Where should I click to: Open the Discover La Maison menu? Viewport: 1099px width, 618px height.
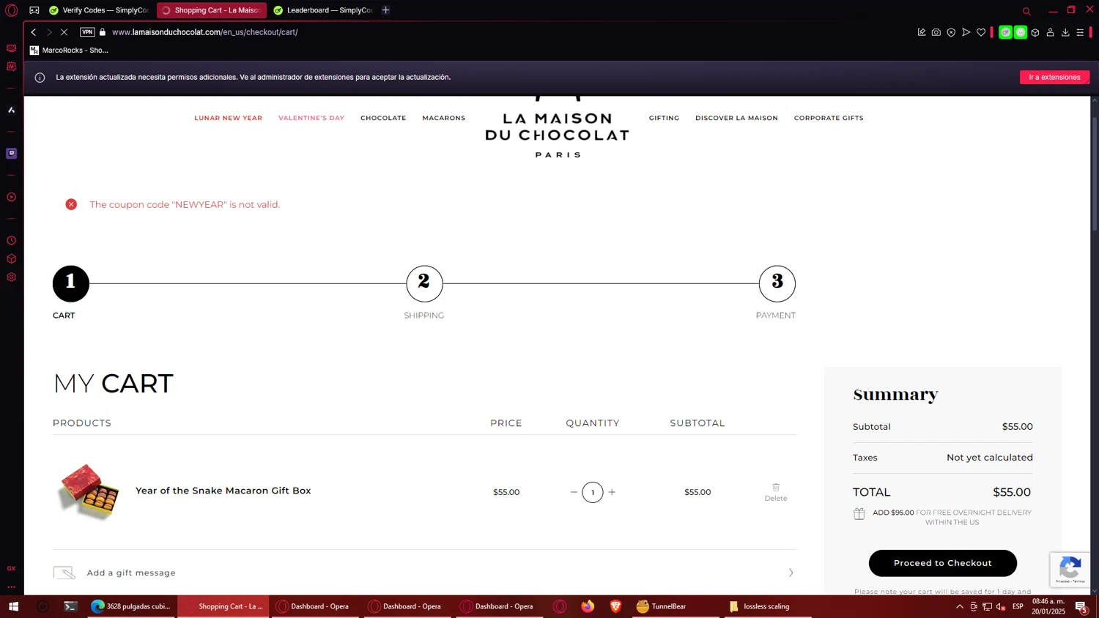pyautogui.click(x=736, y=118)
